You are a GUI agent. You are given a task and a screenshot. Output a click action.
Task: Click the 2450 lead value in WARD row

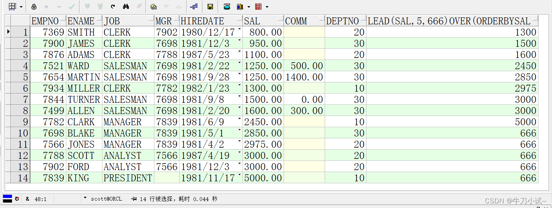(452, 66)
